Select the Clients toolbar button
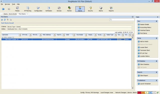Image resolution: width=160 pixels, height=94 pixels. tap(80, 9)
